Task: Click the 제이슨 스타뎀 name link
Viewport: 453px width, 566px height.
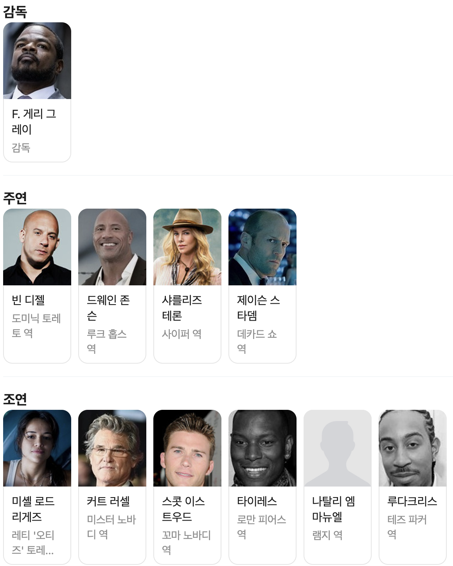Action: click(259, 308)
